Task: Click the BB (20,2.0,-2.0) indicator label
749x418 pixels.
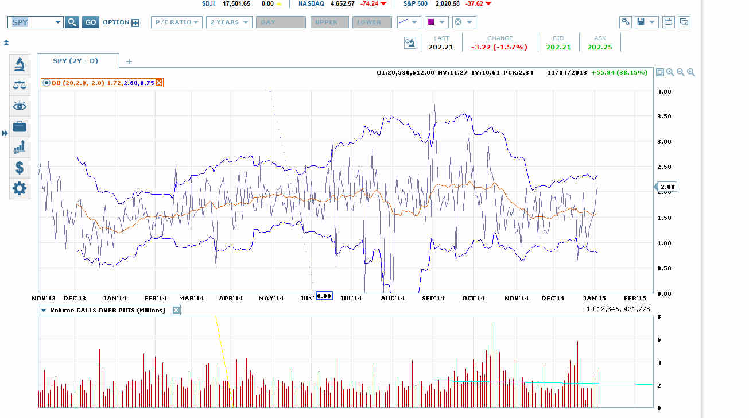Action: (78, 83)
